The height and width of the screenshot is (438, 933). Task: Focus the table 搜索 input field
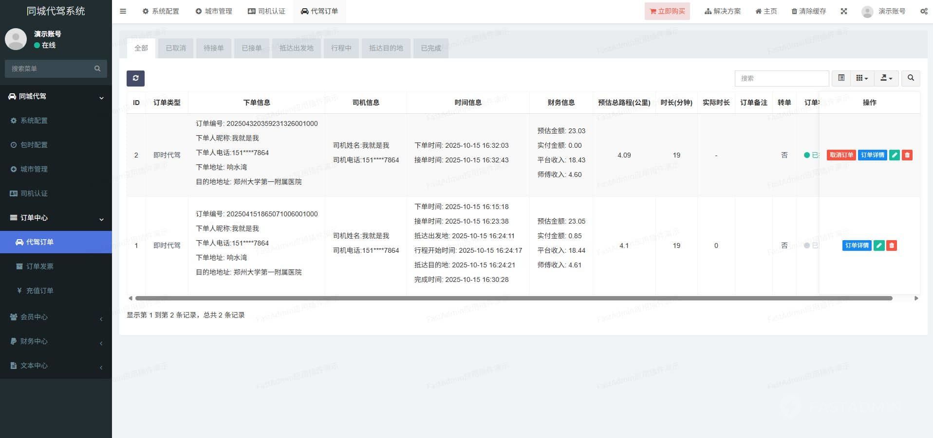[x=782, y=78]
